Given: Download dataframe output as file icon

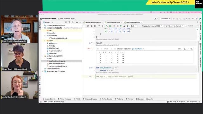Looking at the screenshot, I should click(185, 49).
